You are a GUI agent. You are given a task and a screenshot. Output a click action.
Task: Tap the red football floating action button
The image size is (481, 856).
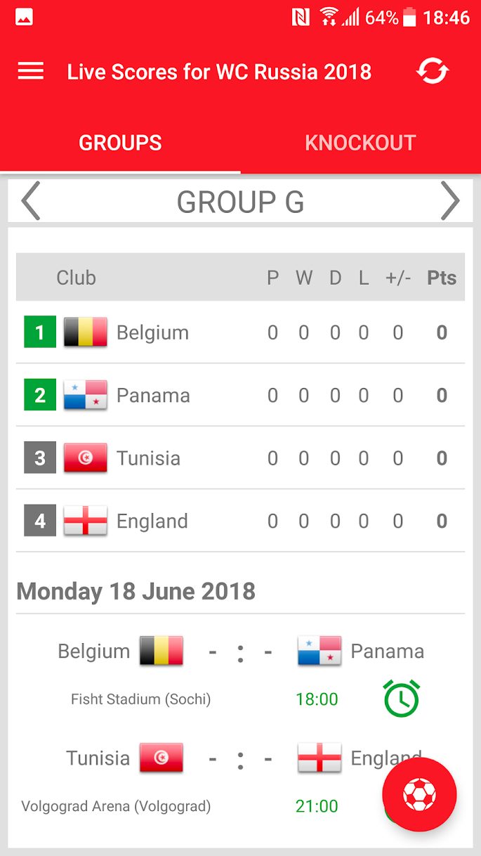pos(419,793)
